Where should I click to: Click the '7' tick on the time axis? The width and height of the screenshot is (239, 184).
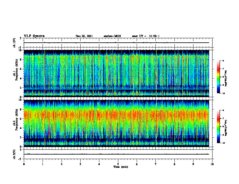pyautogui.click(x=156, y=164)
